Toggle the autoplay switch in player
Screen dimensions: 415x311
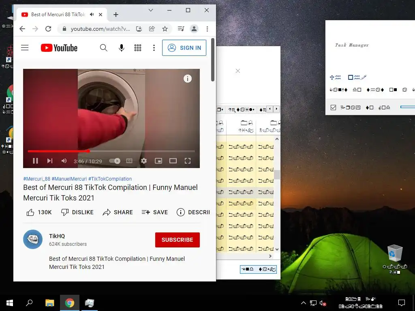click(x=115, y=161)
